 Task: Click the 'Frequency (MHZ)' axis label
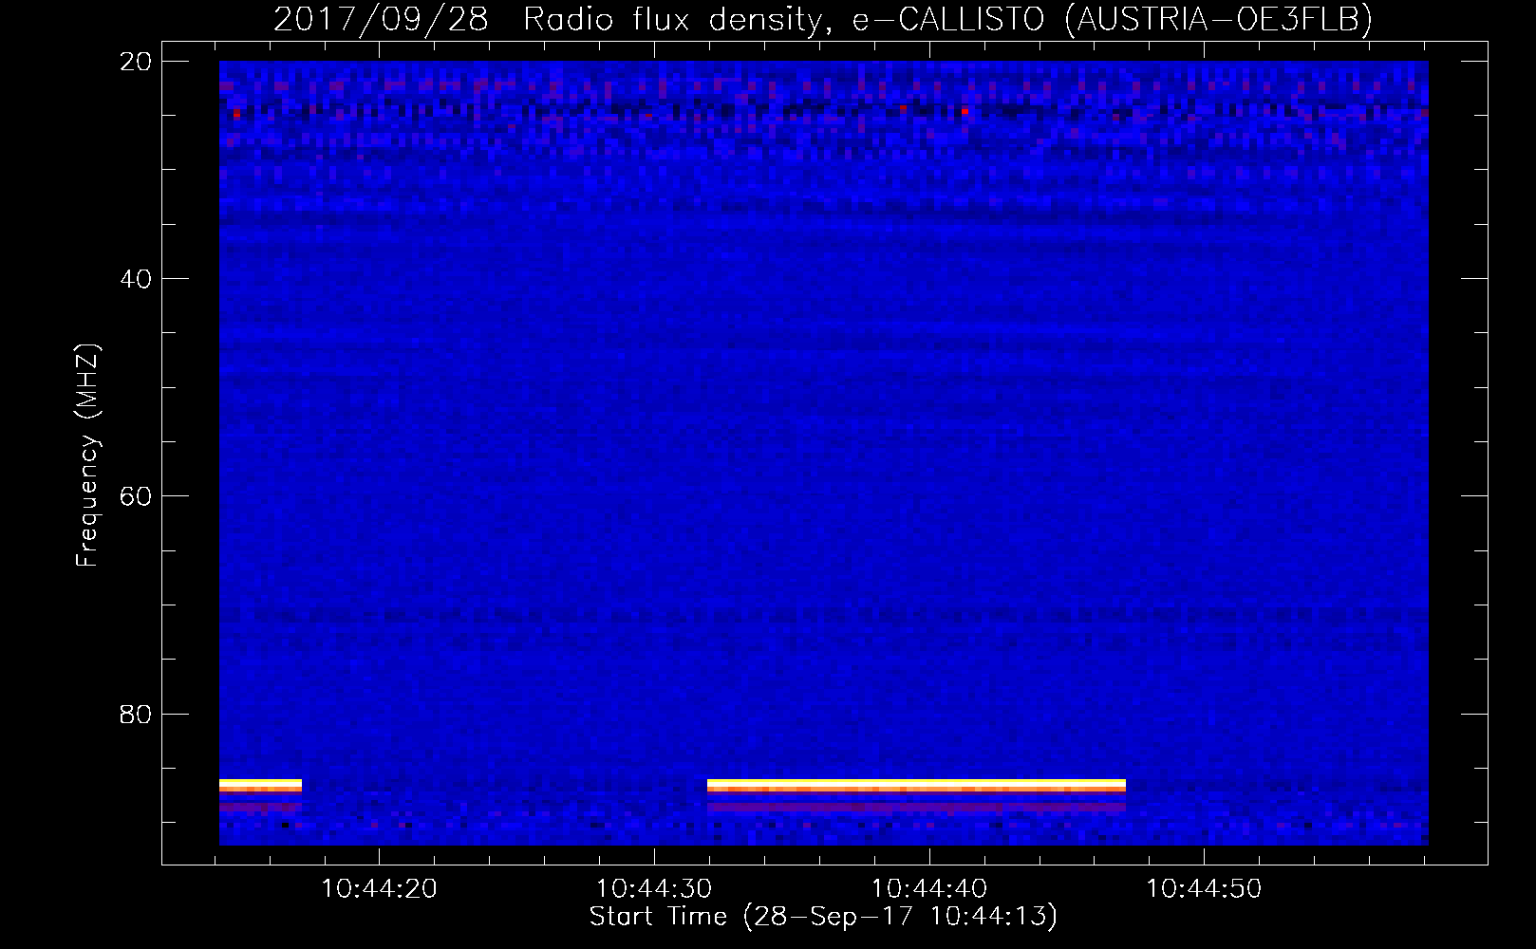point(87,456)
